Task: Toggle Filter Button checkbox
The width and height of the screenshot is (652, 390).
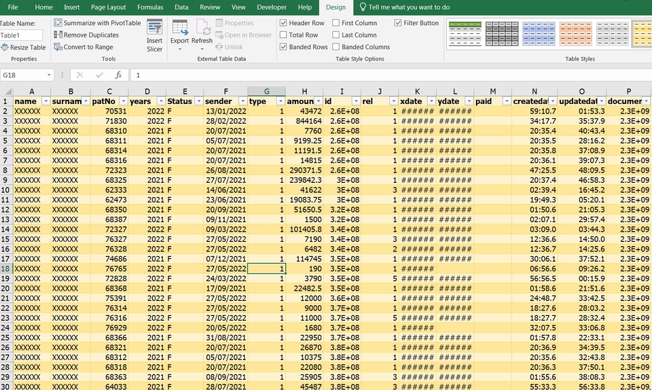Action: click(x=398, y=22)
